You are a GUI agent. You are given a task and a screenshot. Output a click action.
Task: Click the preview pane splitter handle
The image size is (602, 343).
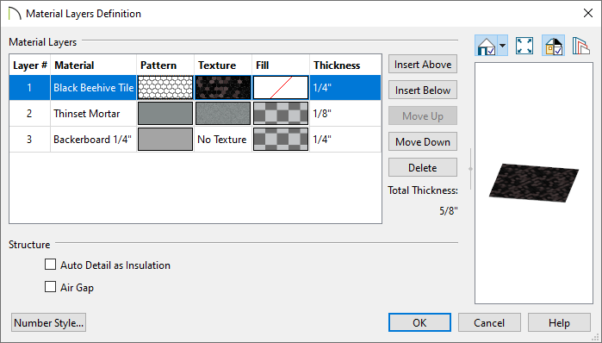(471, 169)
